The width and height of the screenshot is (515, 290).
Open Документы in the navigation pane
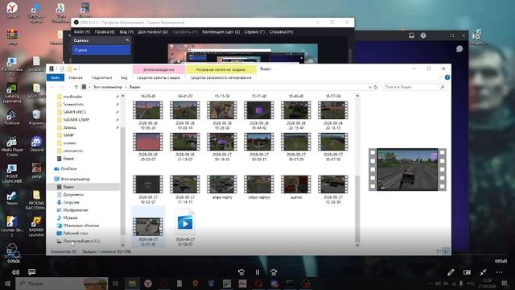coord(73,195)
